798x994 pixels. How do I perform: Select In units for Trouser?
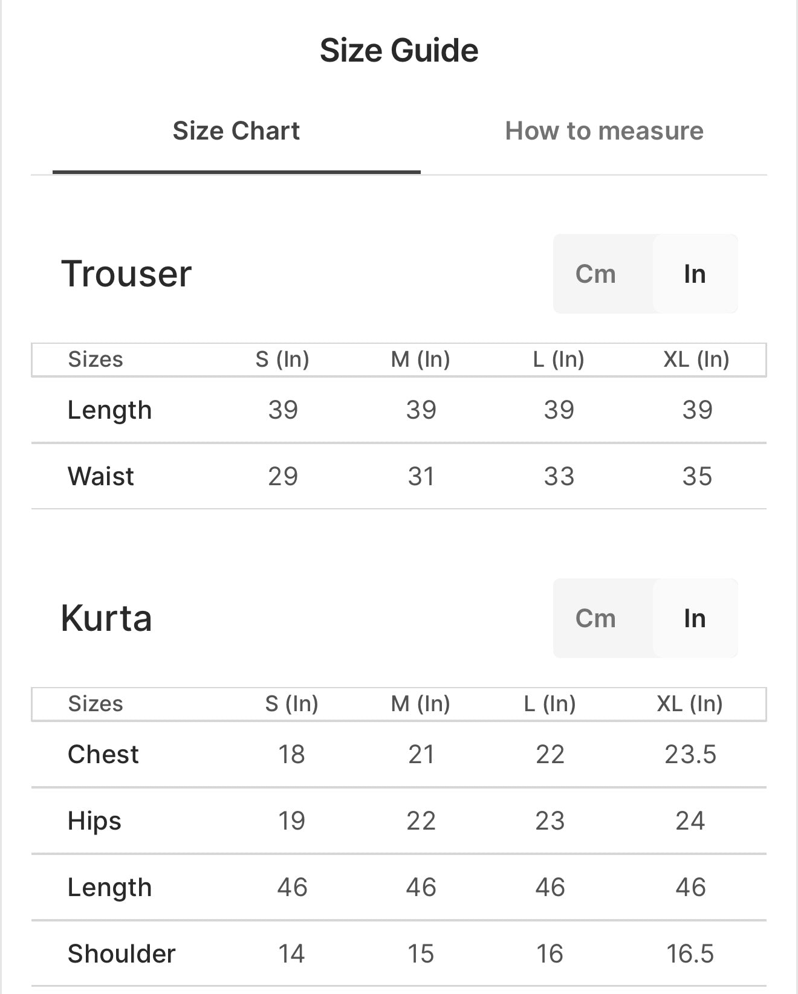coord(695,274)
